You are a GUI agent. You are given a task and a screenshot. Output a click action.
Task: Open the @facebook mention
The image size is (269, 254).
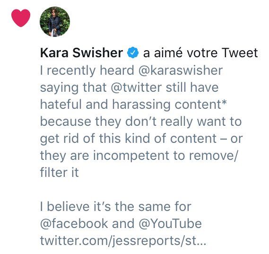[x=74, y=224]
